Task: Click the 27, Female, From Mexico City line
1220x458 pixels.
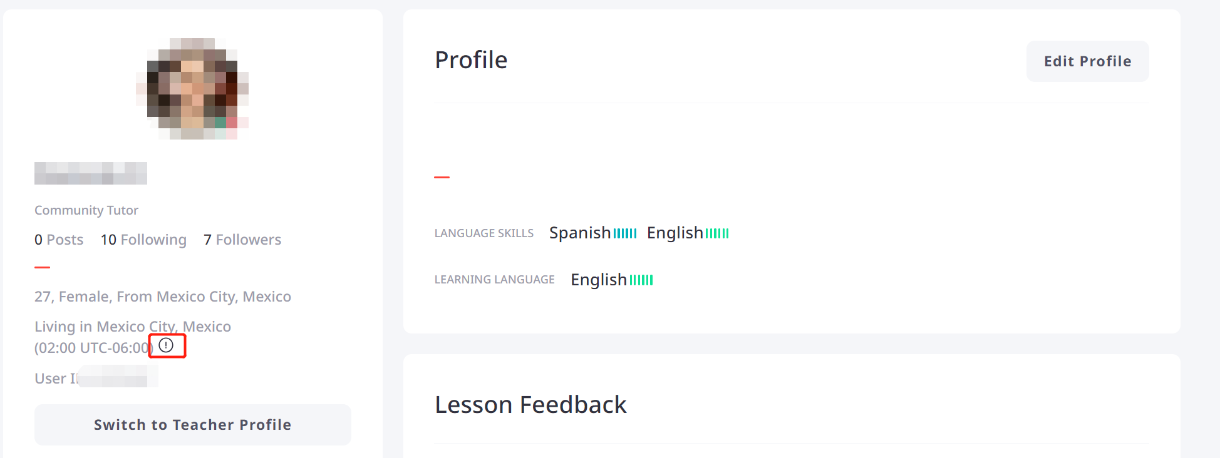Action: pyautogui.click(x=163, y=297)
